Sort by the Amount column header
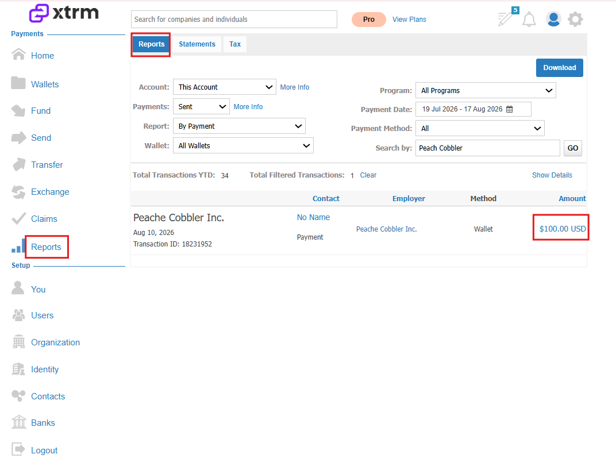 572,198
